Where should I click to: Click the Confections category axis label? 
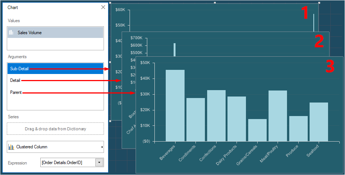point(208,154)
